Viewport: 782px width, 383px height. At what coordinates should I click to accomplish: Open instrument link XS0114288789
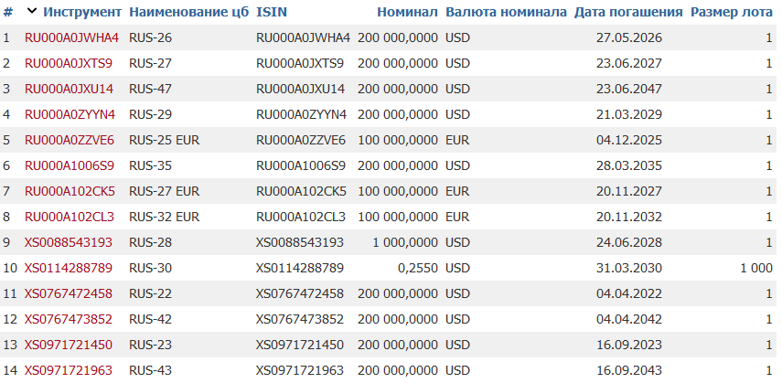(x=69, y=268)
